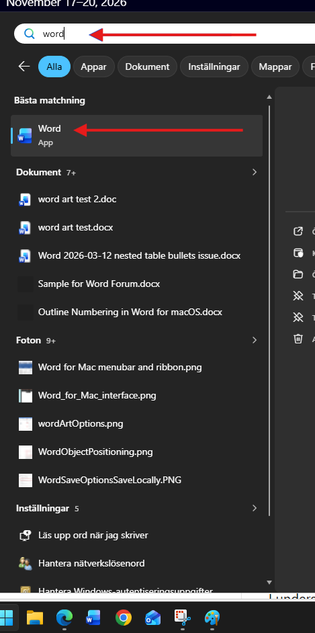The height and width of the screenshot is (633, 315).
Task: Open Google Chrome taskbar icon
Action: tap(124, 618)
